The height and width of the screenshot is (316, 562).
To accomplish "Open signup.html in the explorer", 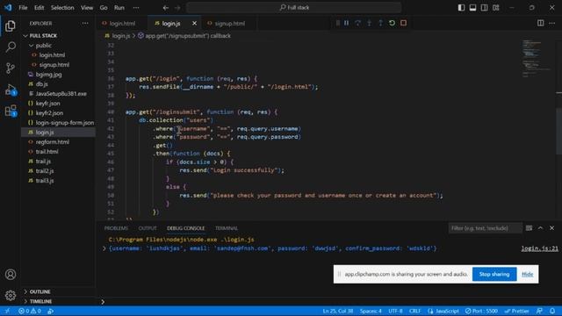I will click(x=54, y=65).
